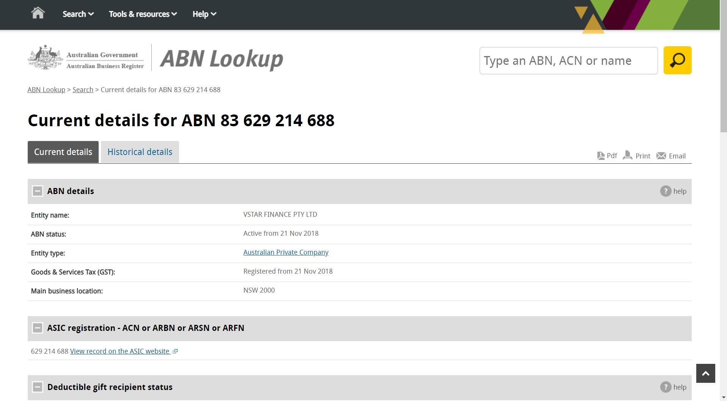The image size is (727, 401).
Task: Open the Australian Private Company link
Action: point(286,252)
